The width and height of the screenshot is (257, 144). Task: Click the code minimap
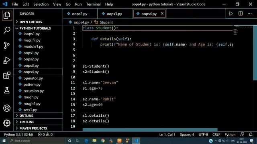pyautogui.click(x=243, y=30)
